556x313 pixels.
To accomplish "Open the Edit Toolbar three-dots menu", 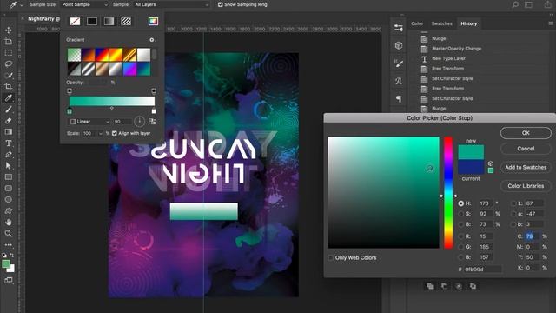I will (x=9, y=245).
